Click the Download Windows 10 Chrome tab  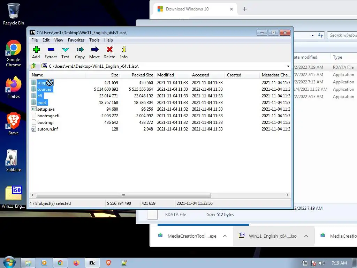coord(195,9)
